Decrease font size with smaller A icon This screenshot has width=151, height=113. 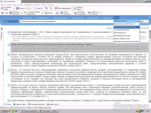click(51, 8)
